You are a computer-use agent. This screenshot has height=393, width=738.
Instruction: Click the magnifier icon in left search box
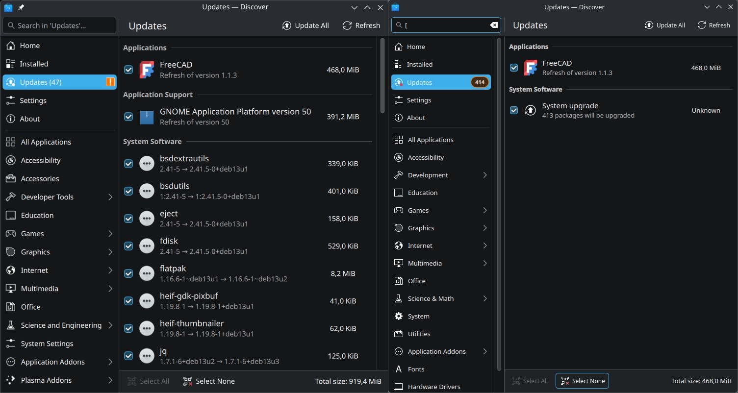point(11,25)
